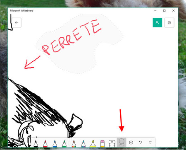Viewport: 186px width, 150px height.
Task: Undo the last stroke
Action: pyautogui.click(x=141, y=143)
